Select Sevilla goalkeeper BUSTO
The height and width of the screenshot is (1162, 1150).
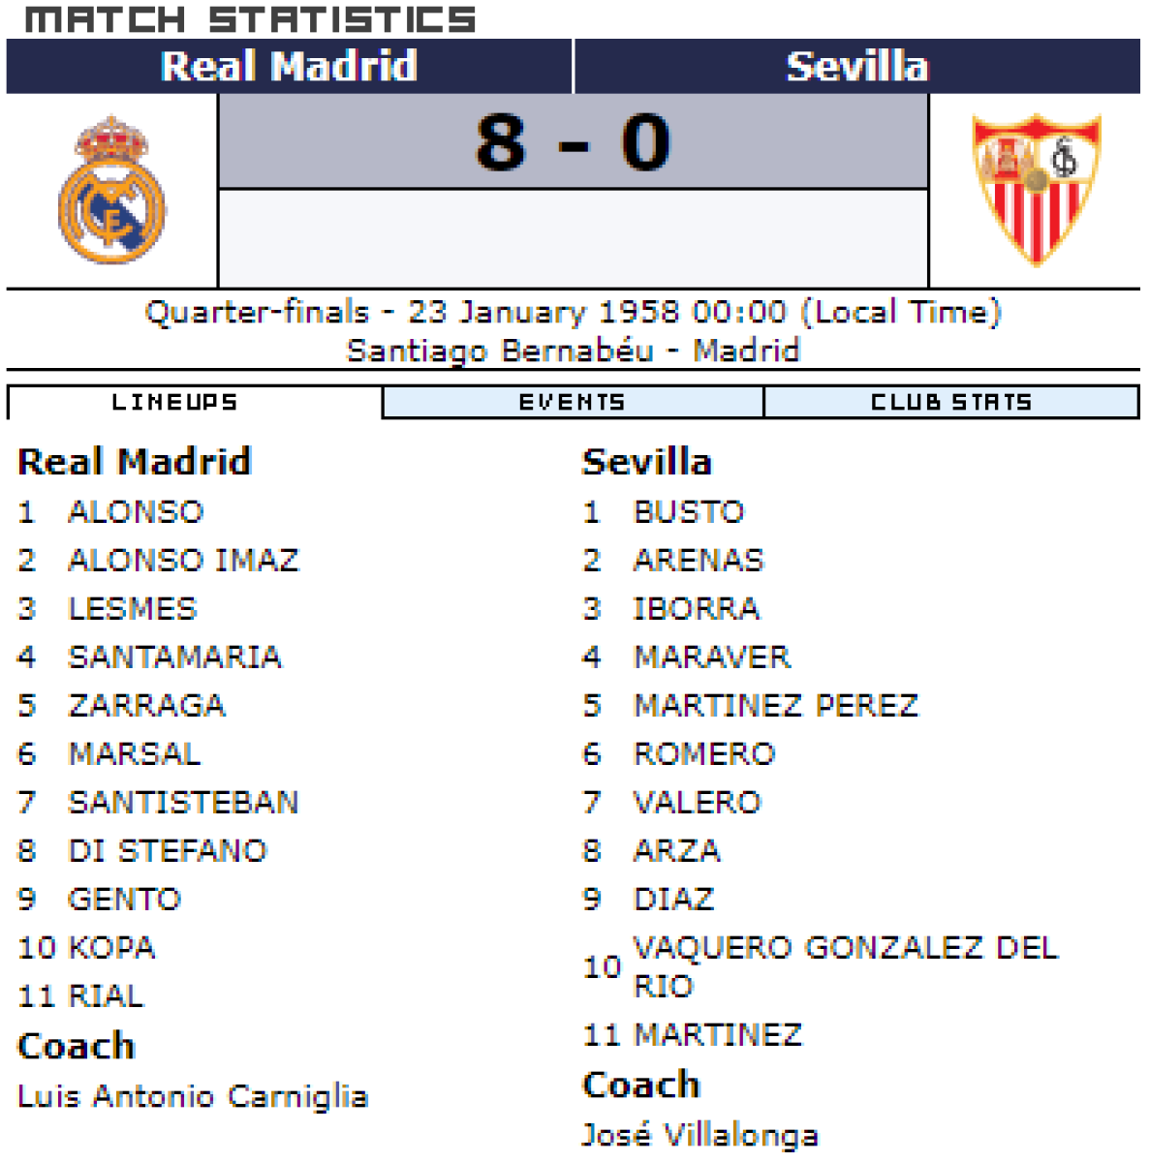tap(689, 512)
